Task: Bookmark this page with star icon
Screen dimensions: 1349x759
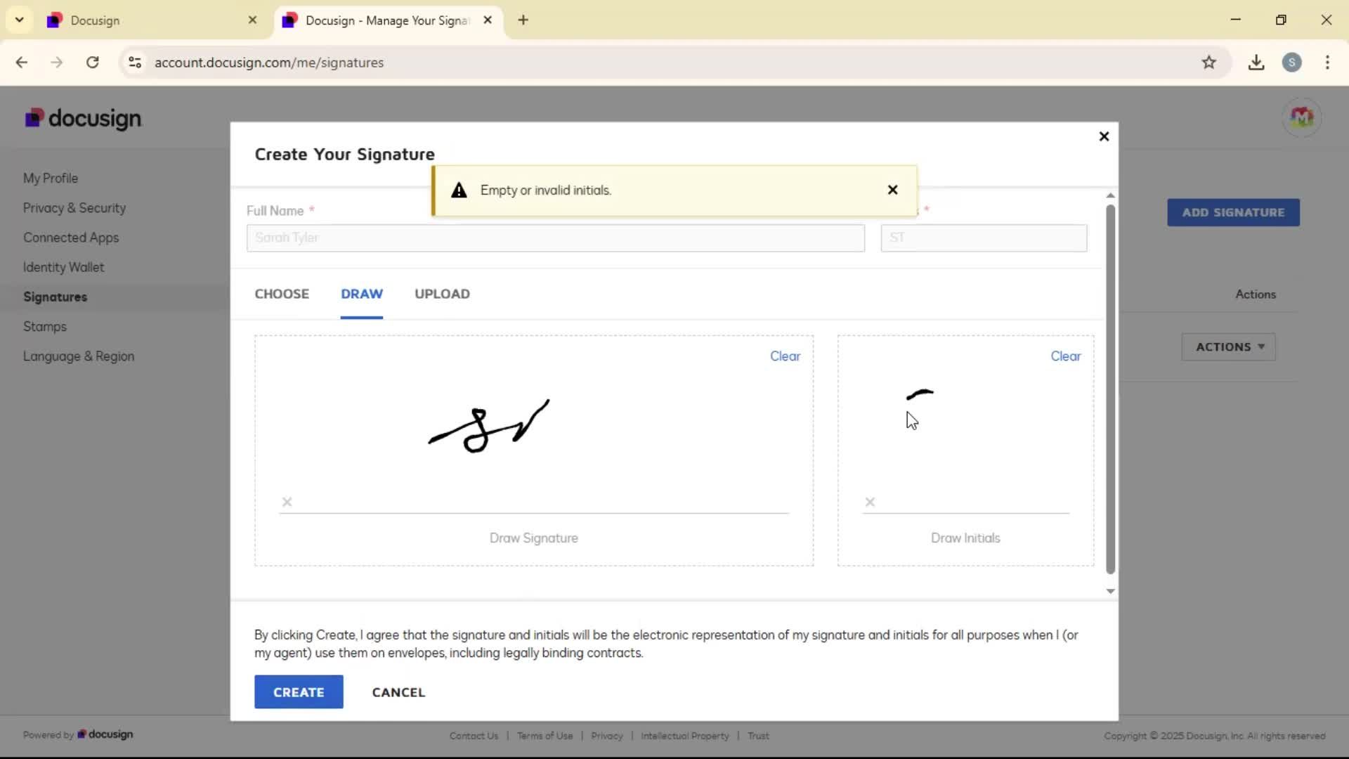Action: coord(1208,63)
